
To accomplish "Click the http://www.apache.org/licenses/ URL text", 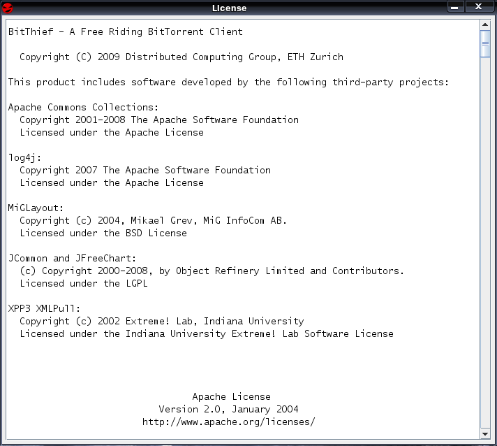I will 228,422.
